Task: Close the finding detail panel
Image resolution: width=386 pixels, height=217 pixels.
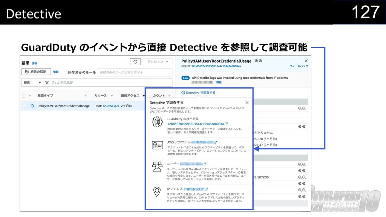Action: (306, 61)
